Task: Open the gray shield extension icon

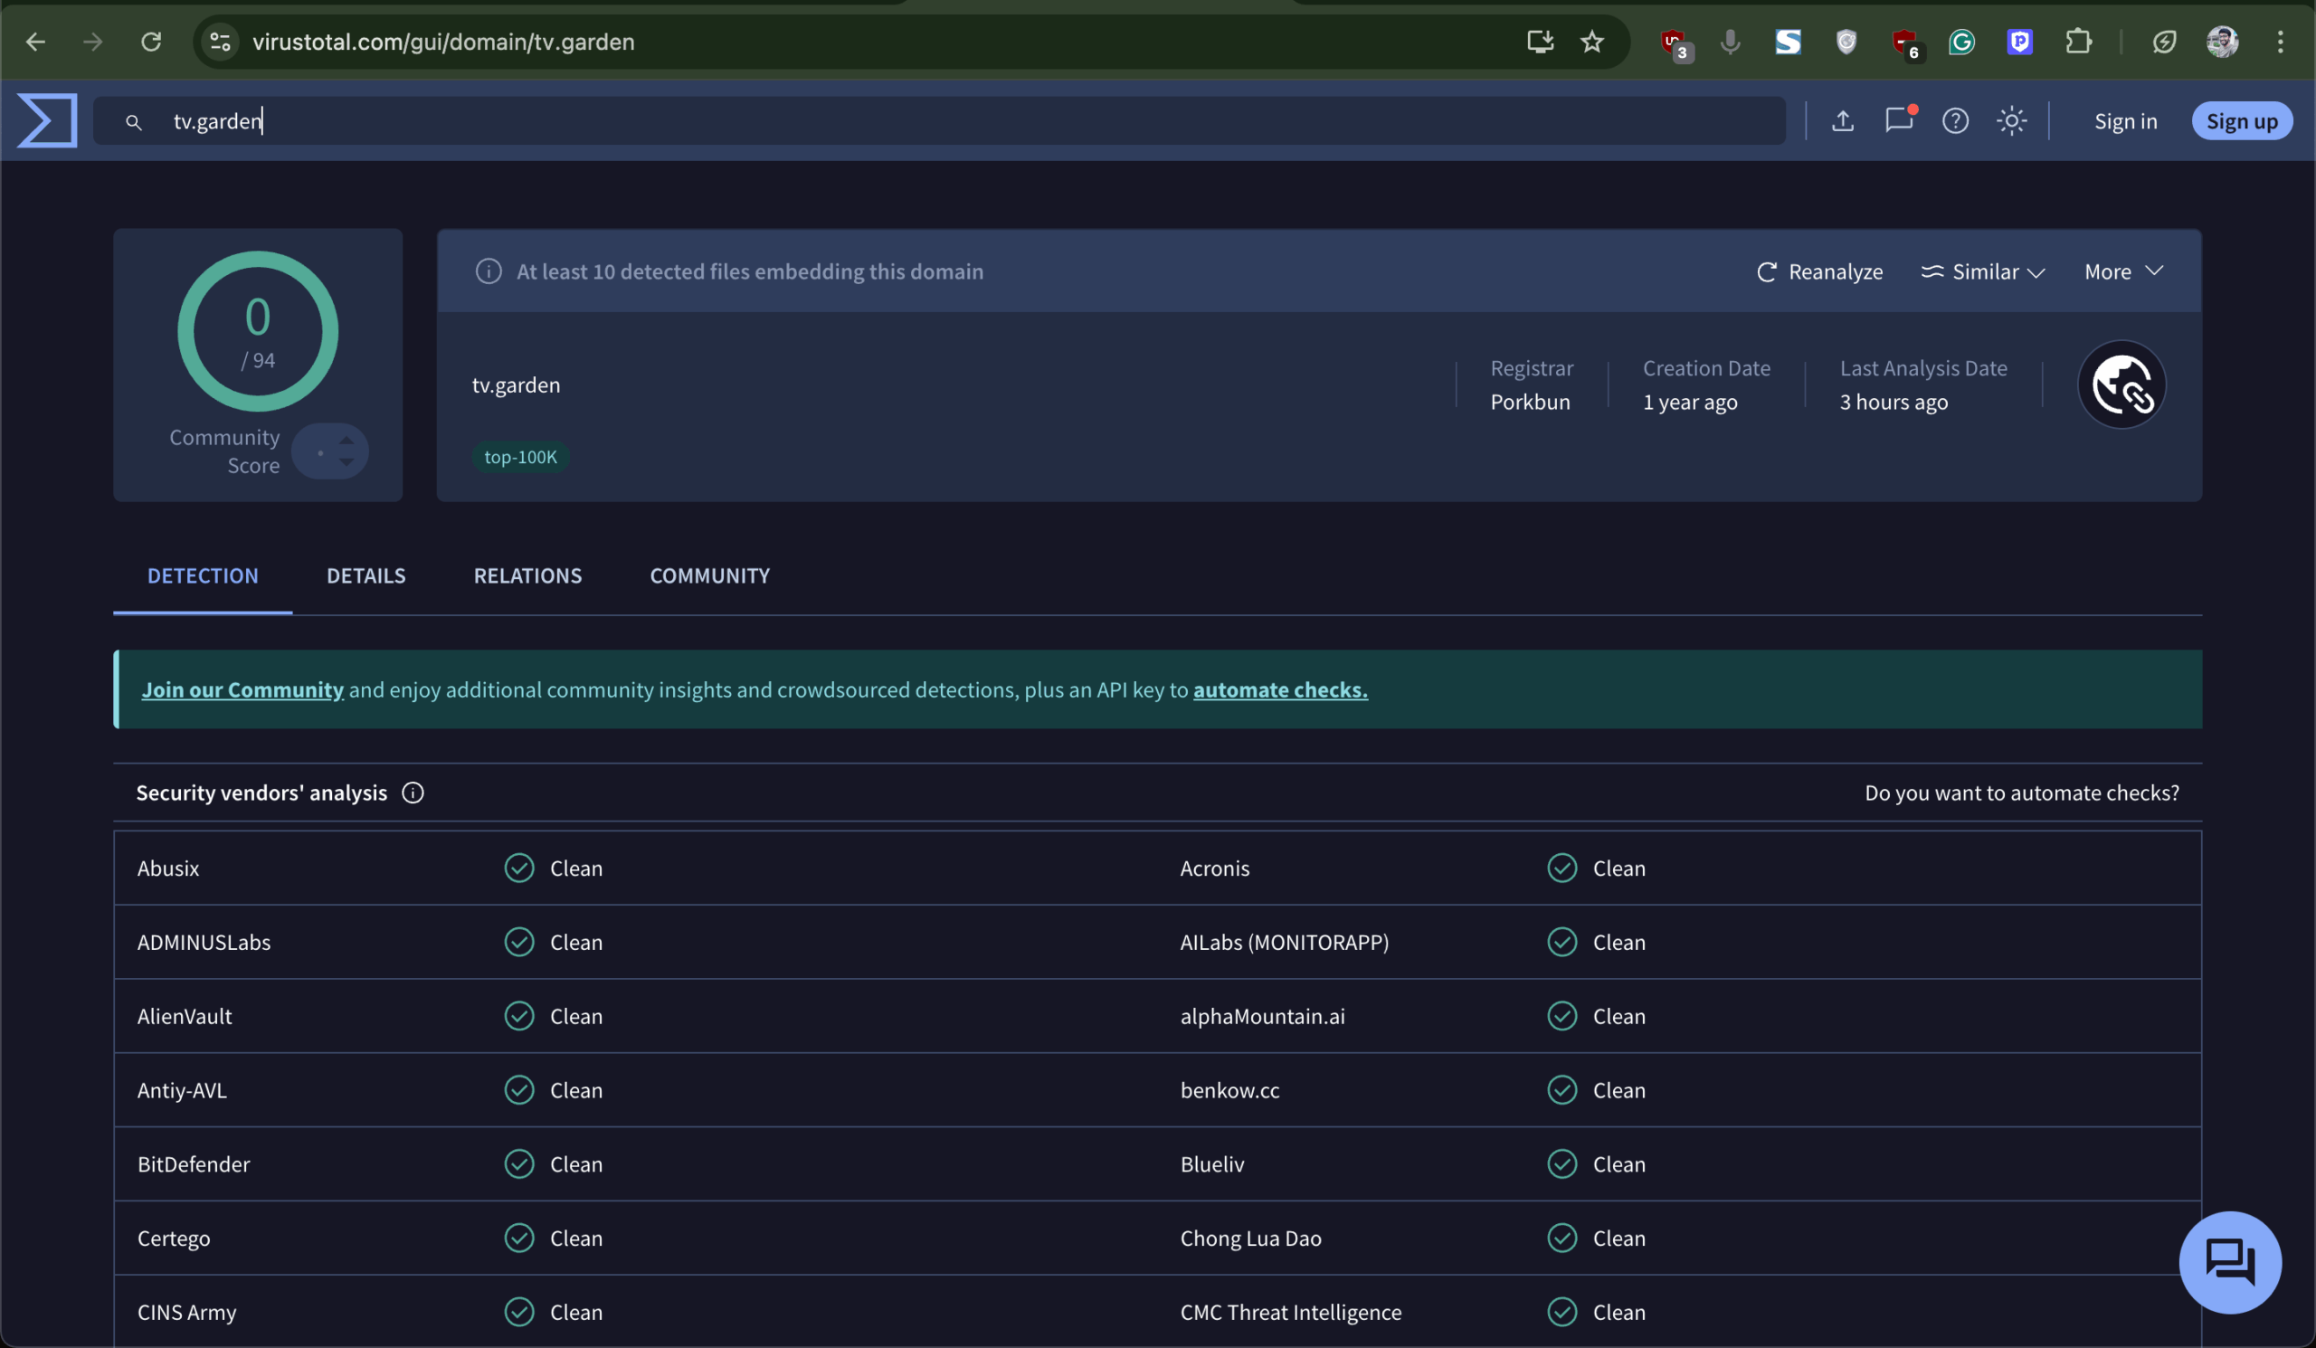Action: point(1846,42)
